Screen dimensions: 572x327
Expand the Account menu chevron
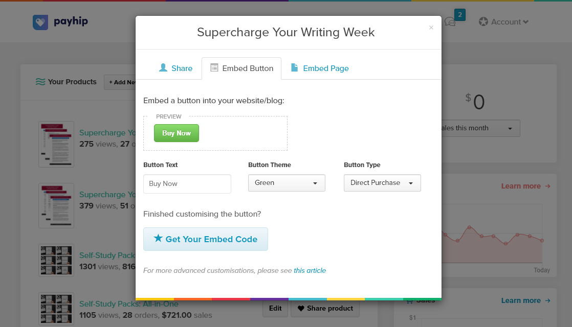[525, 22]
